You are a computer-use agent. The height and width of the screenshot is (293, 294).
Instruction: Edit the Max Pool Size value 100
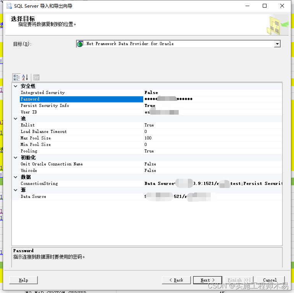coord(213,138)
